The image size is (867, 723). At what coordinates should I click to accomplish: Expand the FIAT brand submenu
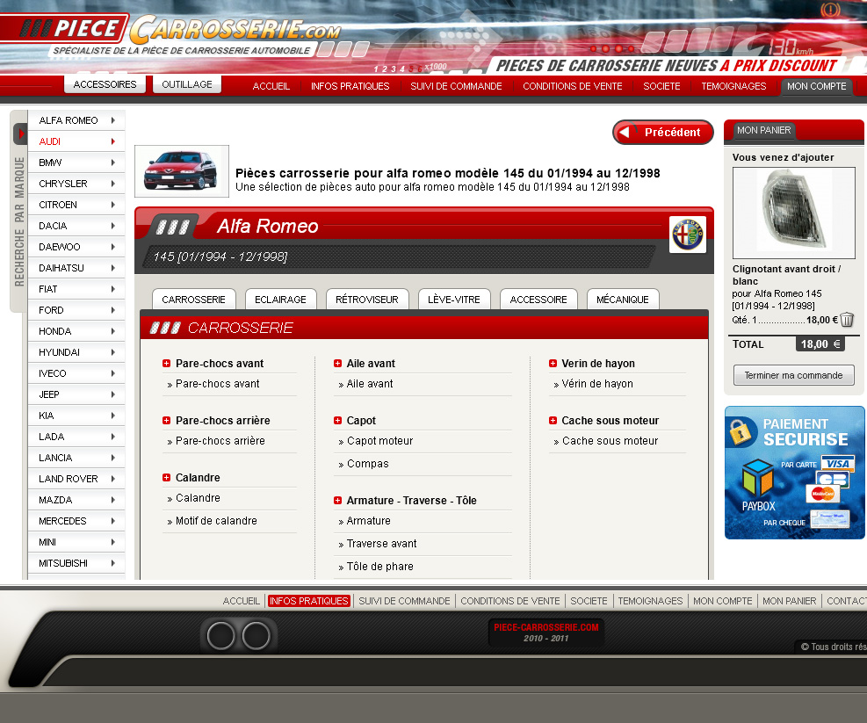pos(113,289)
